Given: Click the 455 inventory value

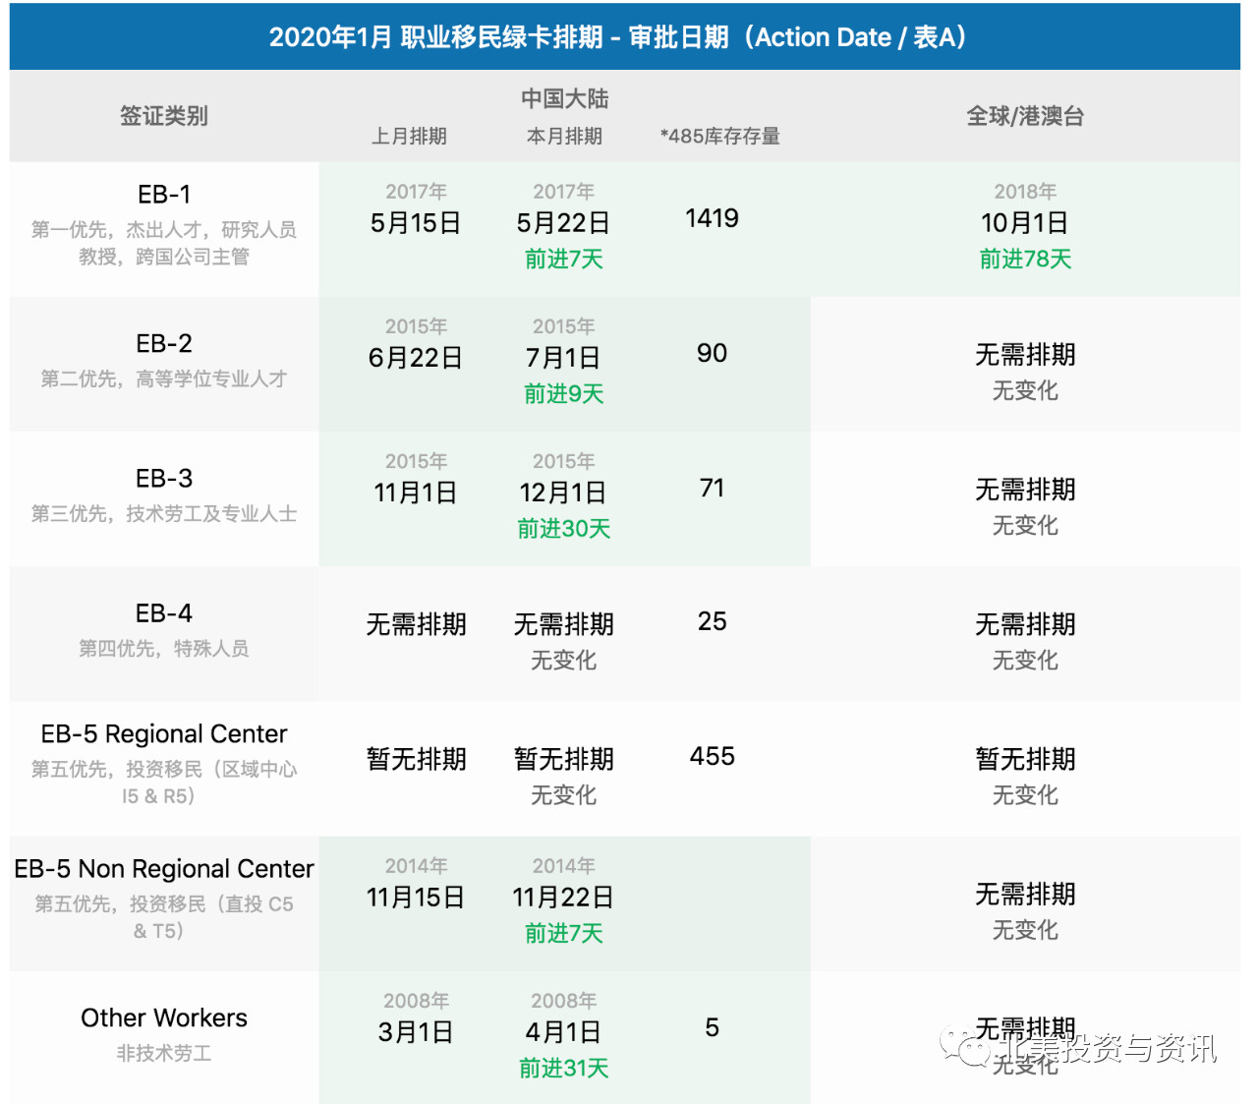Looking at the screenshot, I should 712,756.
